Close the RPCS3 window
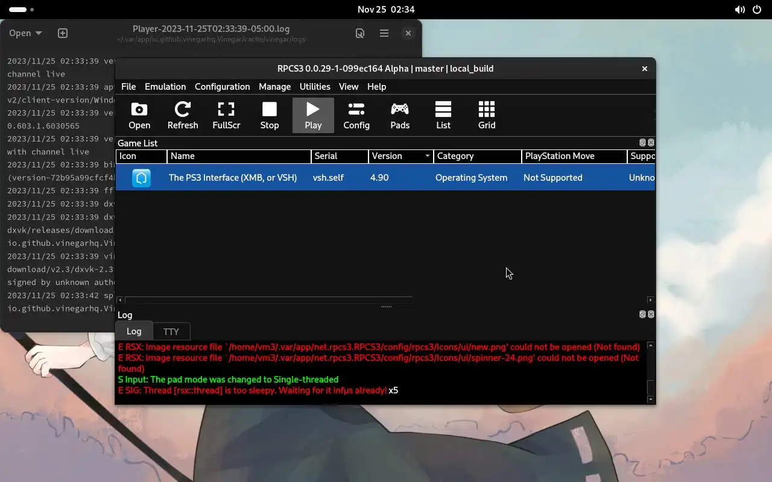Image resolution: width=772 pixels, height=482 pixels. pos(644,69)
